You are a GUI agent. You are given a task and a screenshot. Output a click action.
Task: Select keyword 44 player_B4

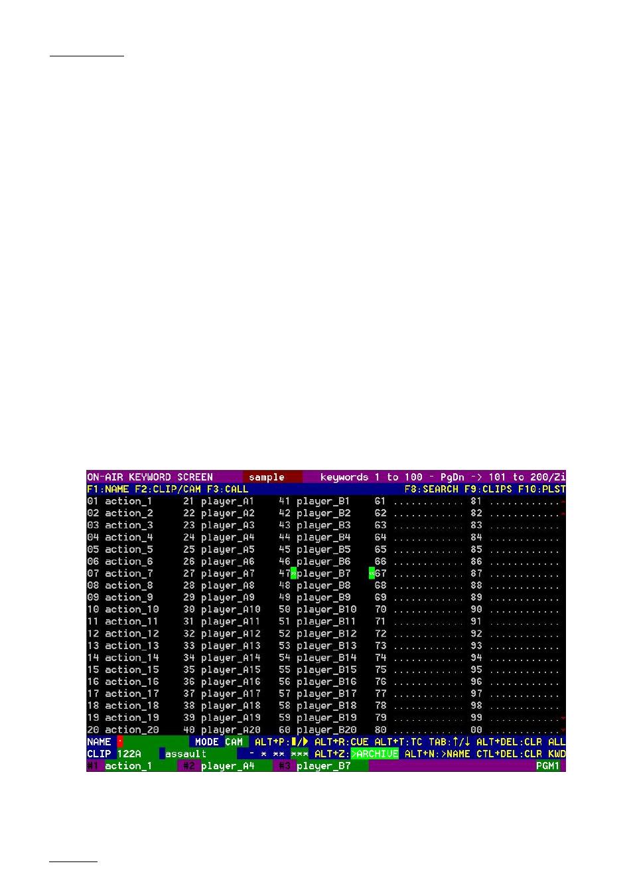coord(315,538)
